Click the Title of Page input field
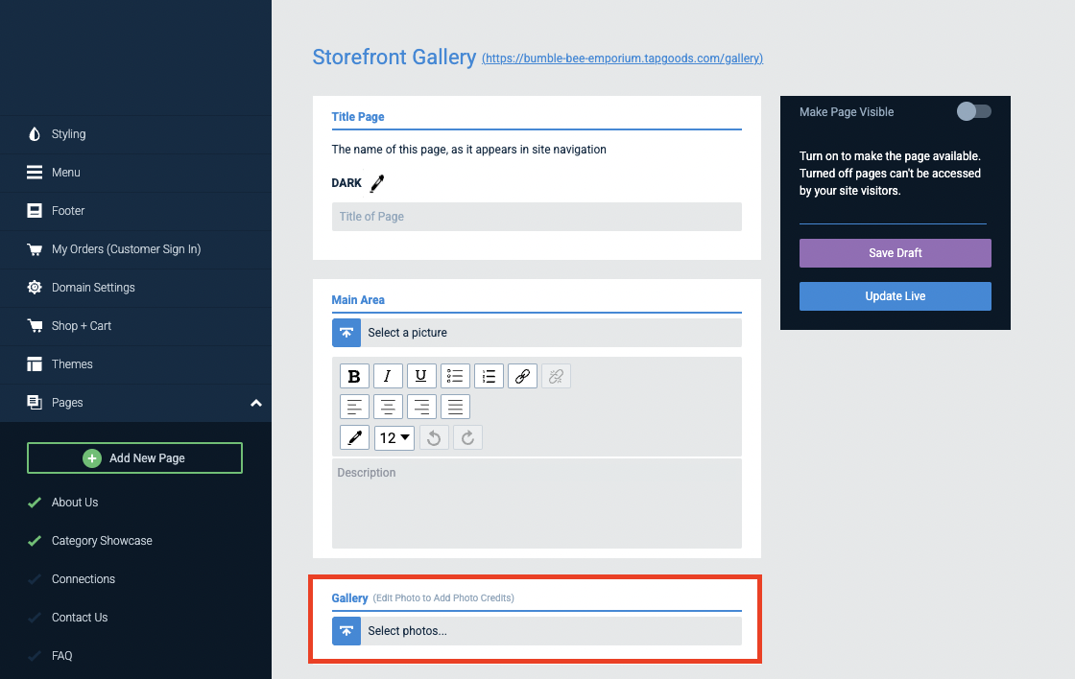1075x679 pixels. [x=536, y=217]
